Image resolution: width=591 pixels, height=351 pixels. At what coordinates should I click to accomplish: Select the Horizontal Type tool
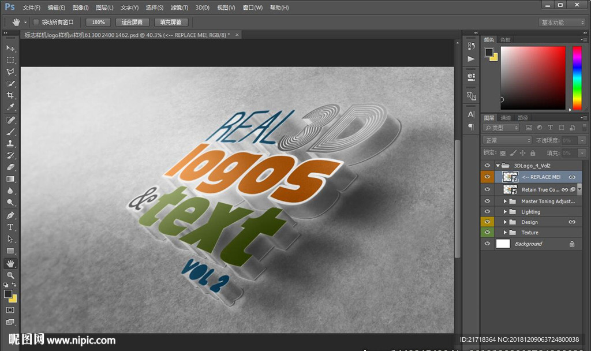10,227
